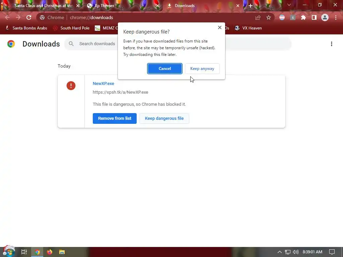Image resolution: width=343 pixels, height=257 pixels.
Task: Click Keep dangerous file button
Action: click(x=164, y=118)
